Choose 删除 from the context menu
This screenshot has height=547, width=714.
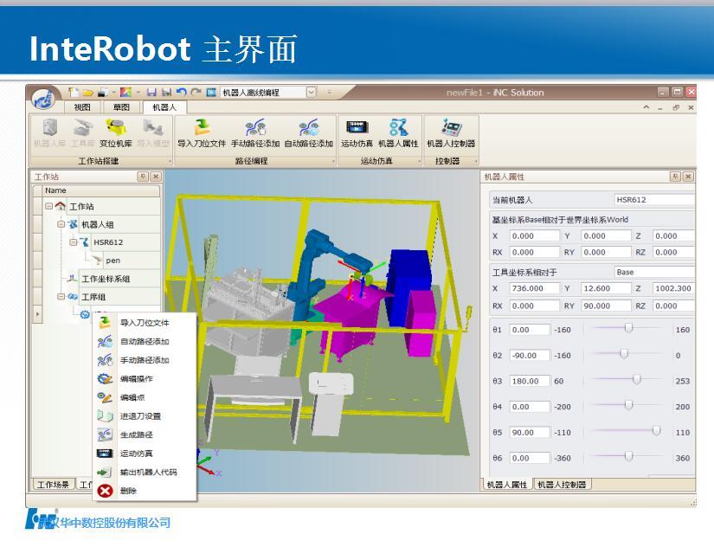point(145,491)
